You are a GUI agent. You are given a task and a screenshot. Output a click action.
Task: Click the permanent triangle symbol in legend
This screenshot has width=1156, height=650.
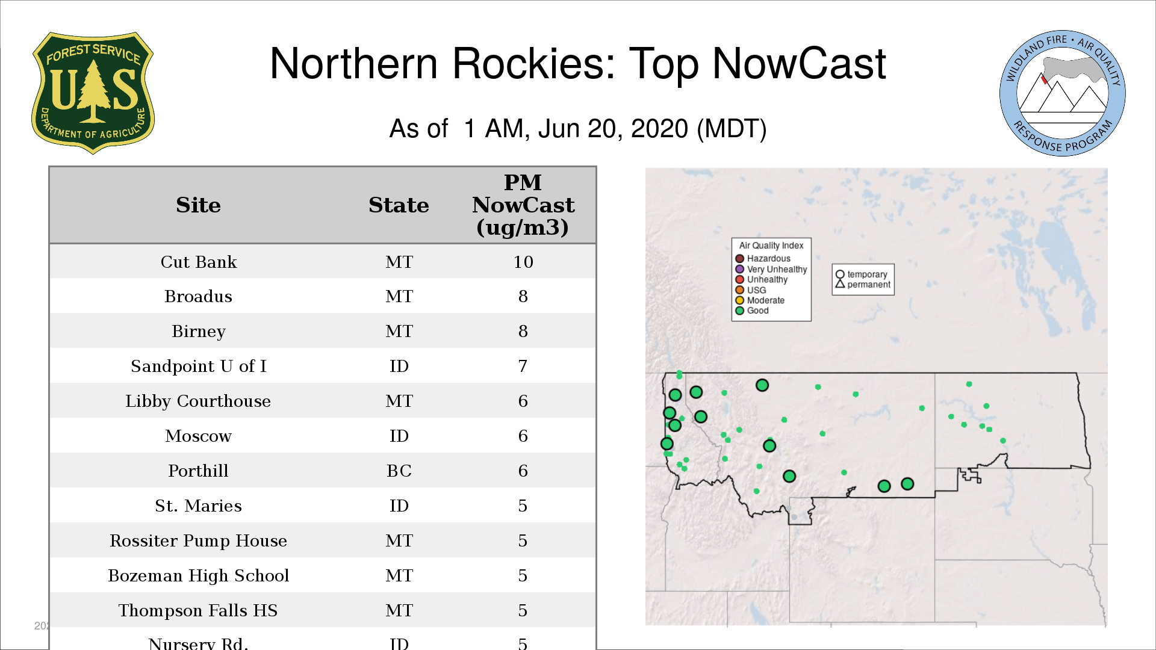point(840,284)
